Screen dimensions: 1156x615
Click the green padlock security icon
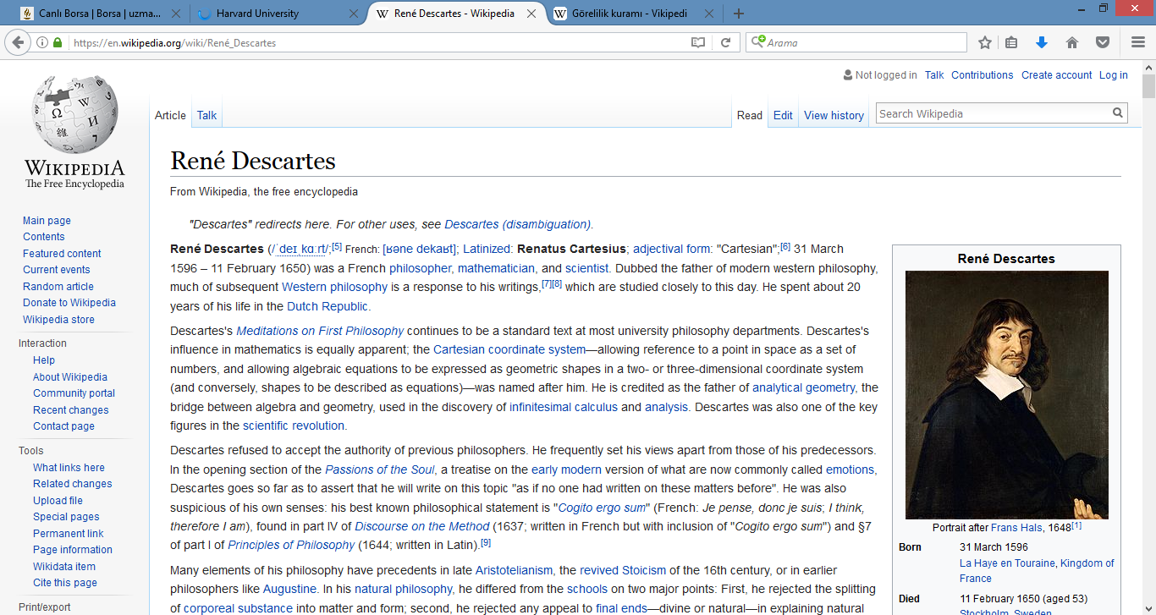[58, 42]
